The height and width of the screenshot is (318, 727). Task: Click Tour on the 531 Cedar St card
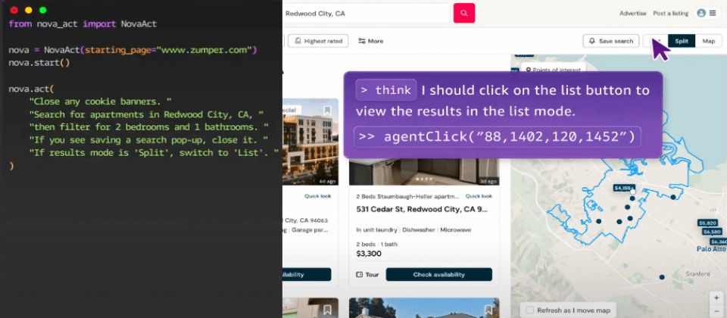pos(367,274)
